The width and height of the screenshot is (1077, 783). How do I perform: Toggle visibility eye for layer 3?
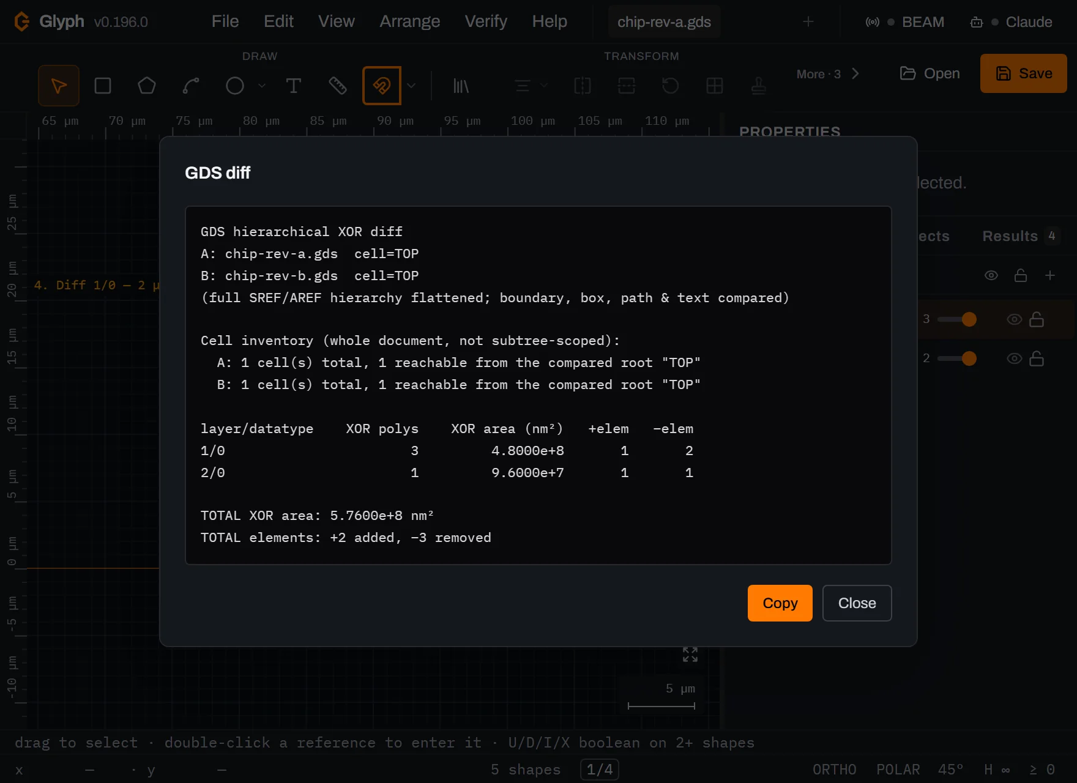(1015, 319)
